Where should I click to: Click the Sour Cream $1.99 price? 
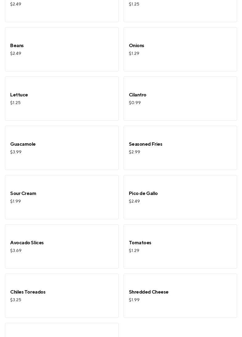[15, 201]
